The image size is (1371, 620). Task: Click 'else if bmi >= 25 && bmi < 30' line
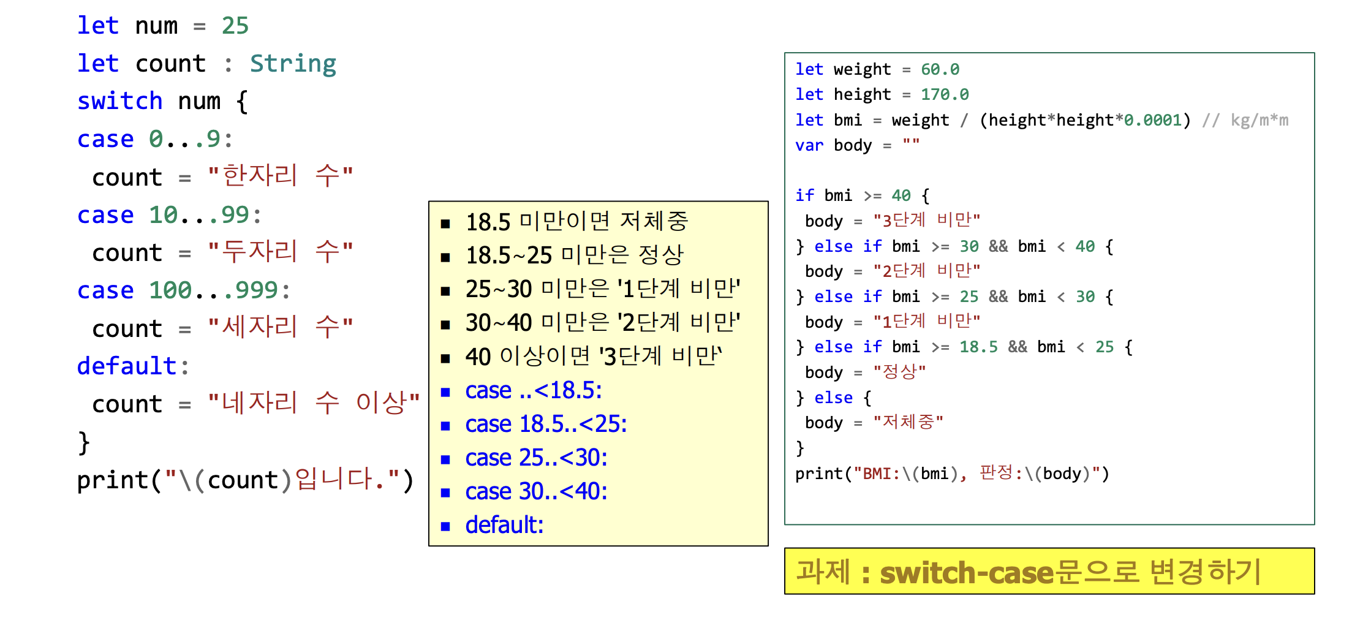click(x=954, y=297)
